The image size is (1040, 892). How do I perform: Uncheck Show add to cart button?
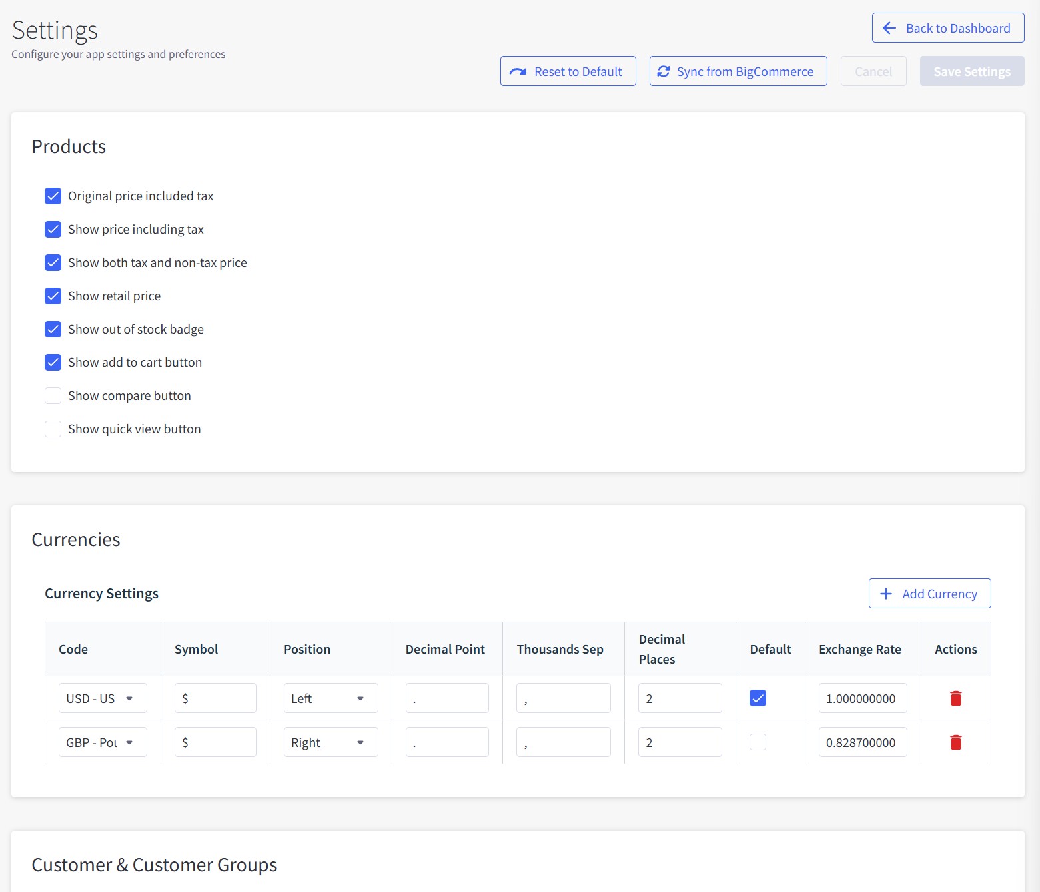click(53, 362)
